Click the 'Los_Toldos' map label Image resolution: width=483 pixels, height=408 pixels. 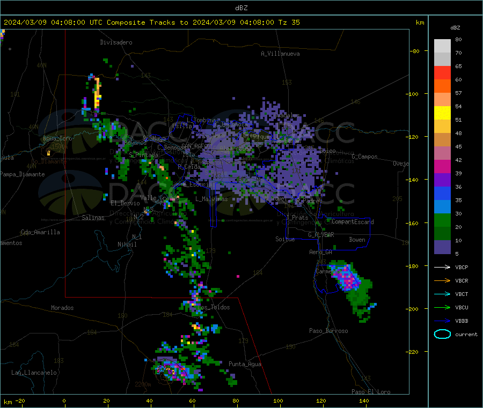click(x=214, y=307)
